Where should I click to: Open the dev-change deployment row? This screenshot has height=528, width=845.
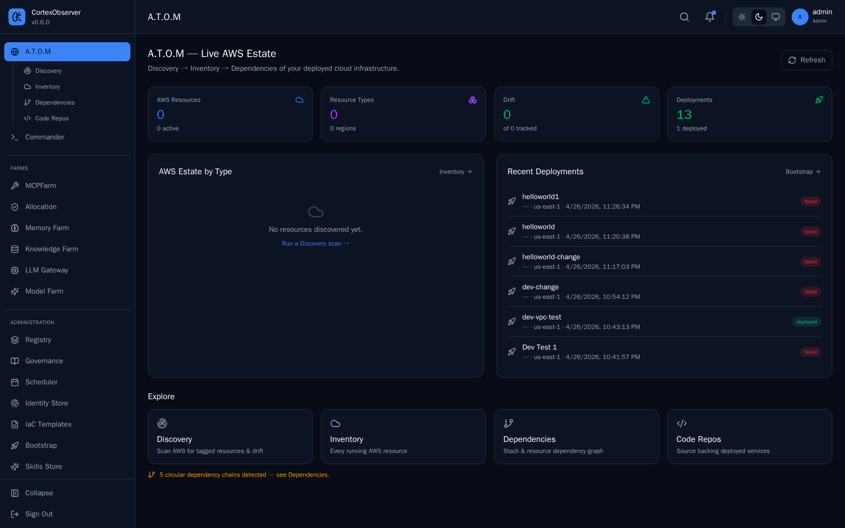(664, 291)
